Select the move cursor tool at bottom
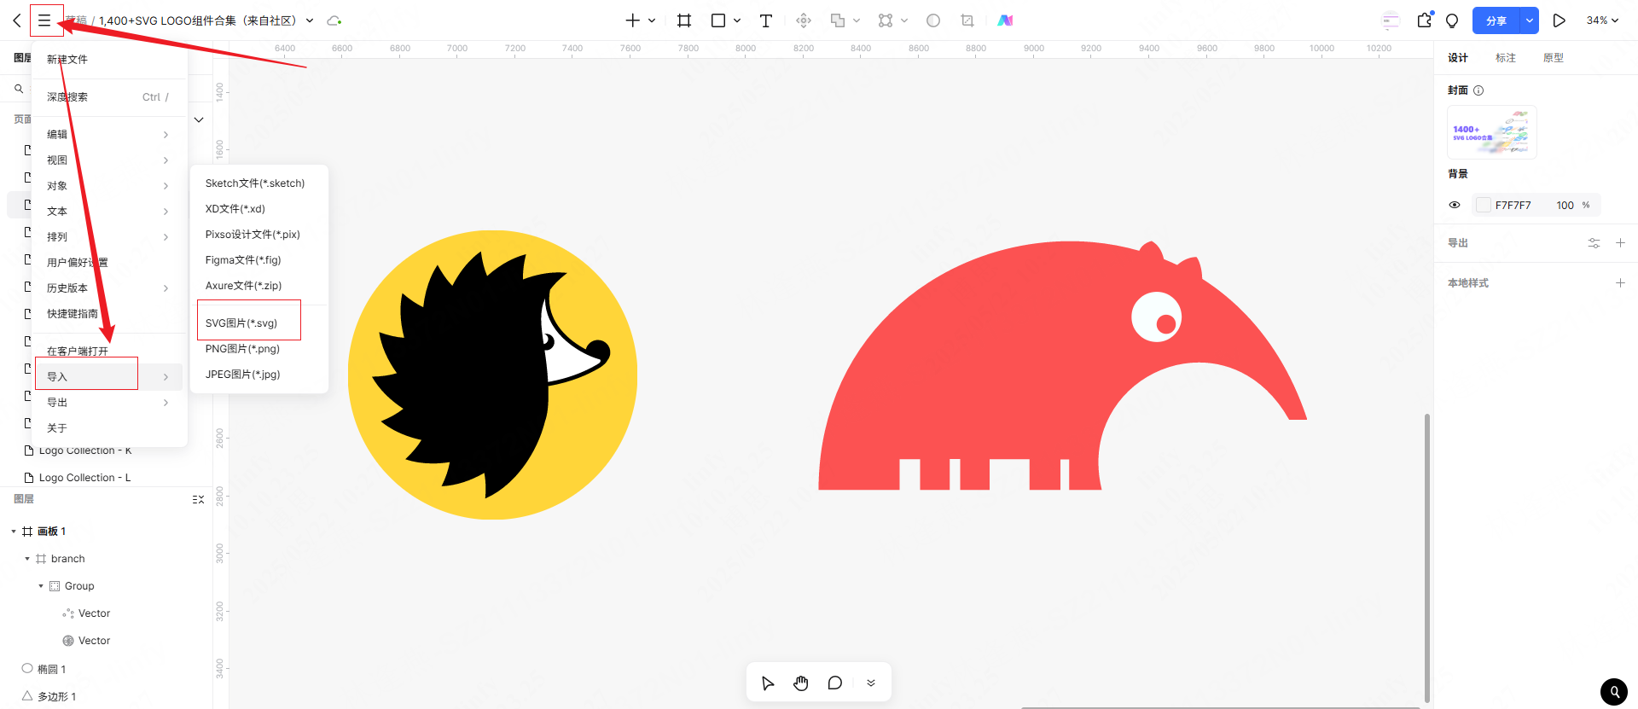This screenshot has height=709, width=1638. (x=768, y=683)
